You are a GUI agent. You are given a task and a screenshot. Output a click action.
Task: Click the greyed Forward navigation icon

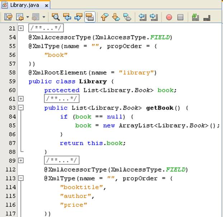click(36, 17)
